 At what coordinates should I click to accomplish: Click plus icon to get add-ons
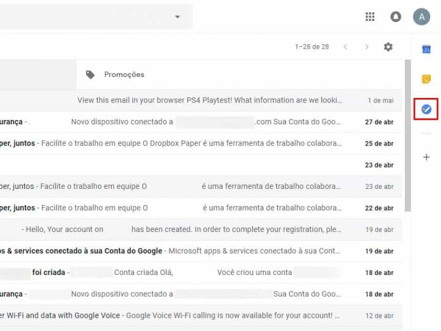click(x=426, y=157)
